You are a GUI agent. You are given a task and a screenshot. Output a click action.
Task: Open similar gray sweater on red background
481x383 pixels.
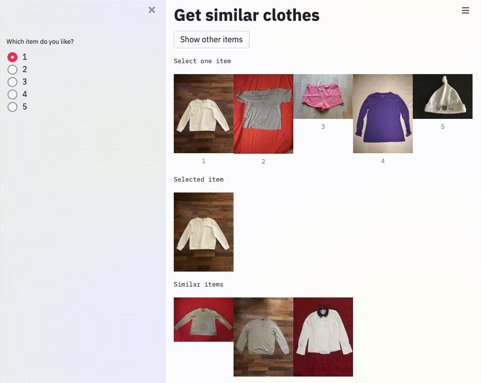point(204,319)
